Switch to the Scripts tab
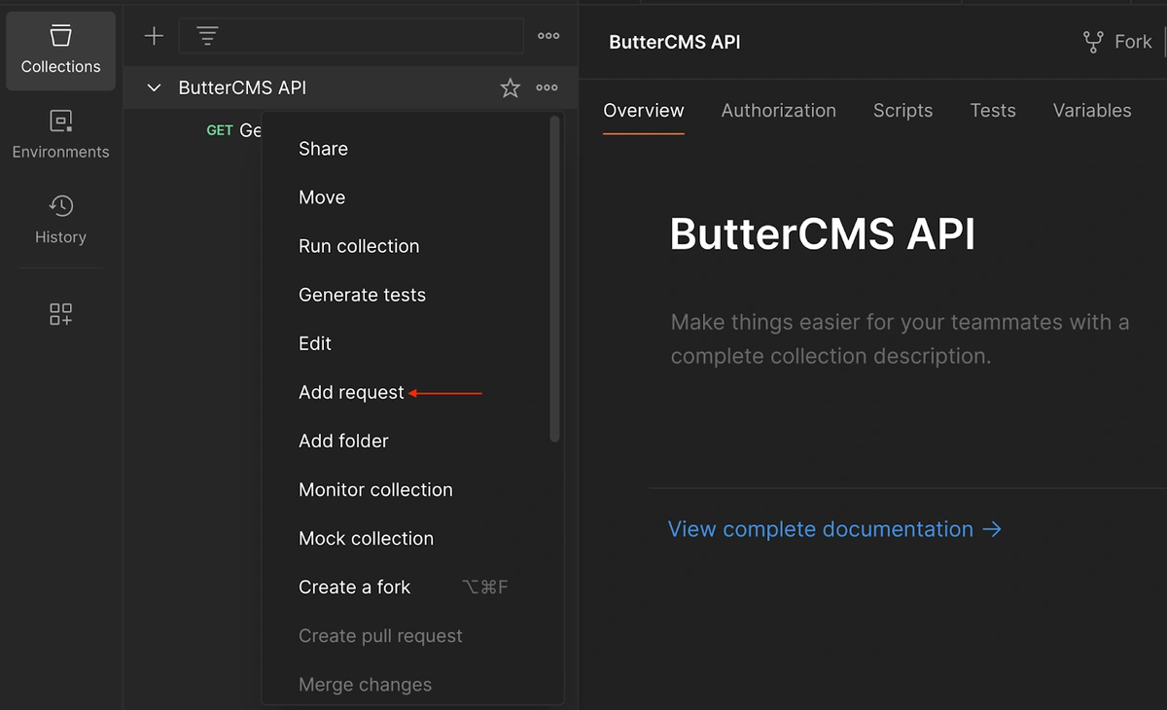This screenshot has height=710, width=1167. coord(902,111)
